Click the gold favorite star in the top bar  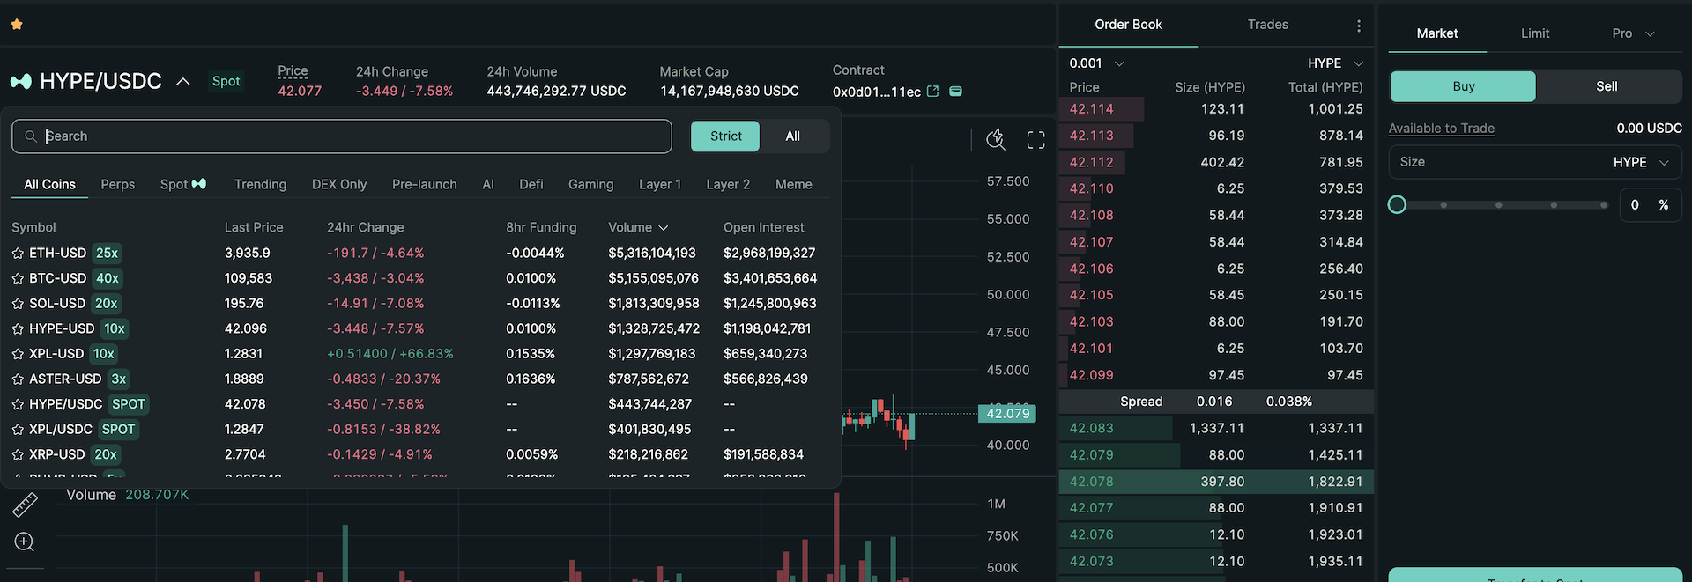17,25
